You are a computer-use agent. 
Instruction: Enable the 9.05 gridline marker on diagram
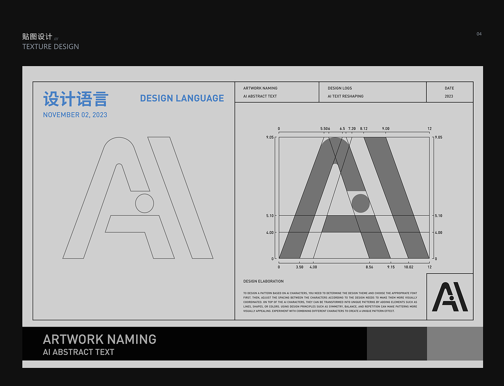click(271, 137)
